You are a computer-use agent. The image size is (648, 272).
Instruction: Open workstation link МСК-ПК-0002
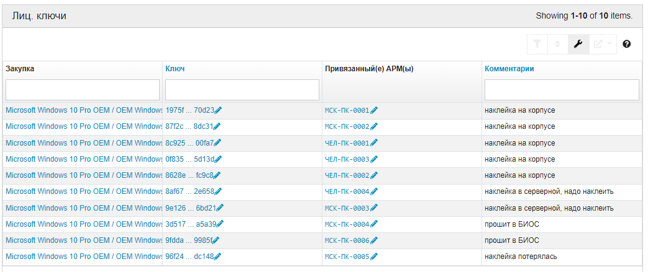tap(347, 126)
